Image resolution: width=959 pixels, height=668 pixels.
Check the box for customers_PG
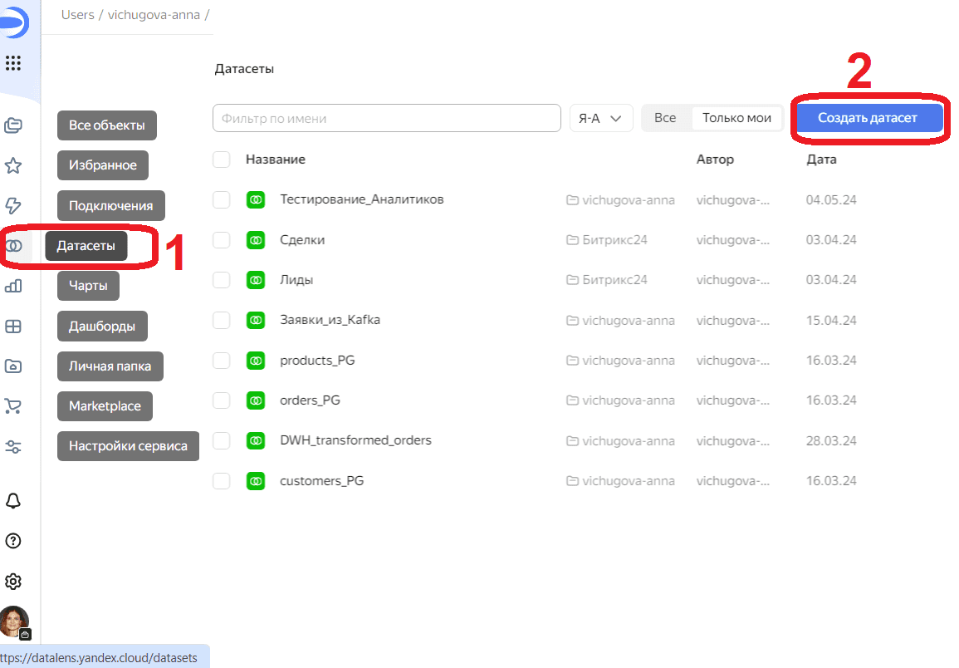222,481
